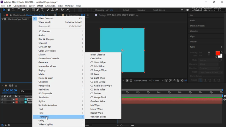
Task: Select the Eraser tool
Action: tap(57, 10)
